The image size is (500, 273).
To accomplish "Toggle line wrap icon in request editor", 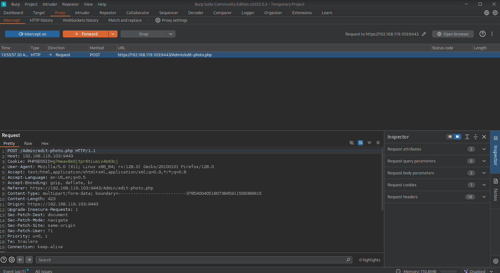I will click(x=360, y=143).
